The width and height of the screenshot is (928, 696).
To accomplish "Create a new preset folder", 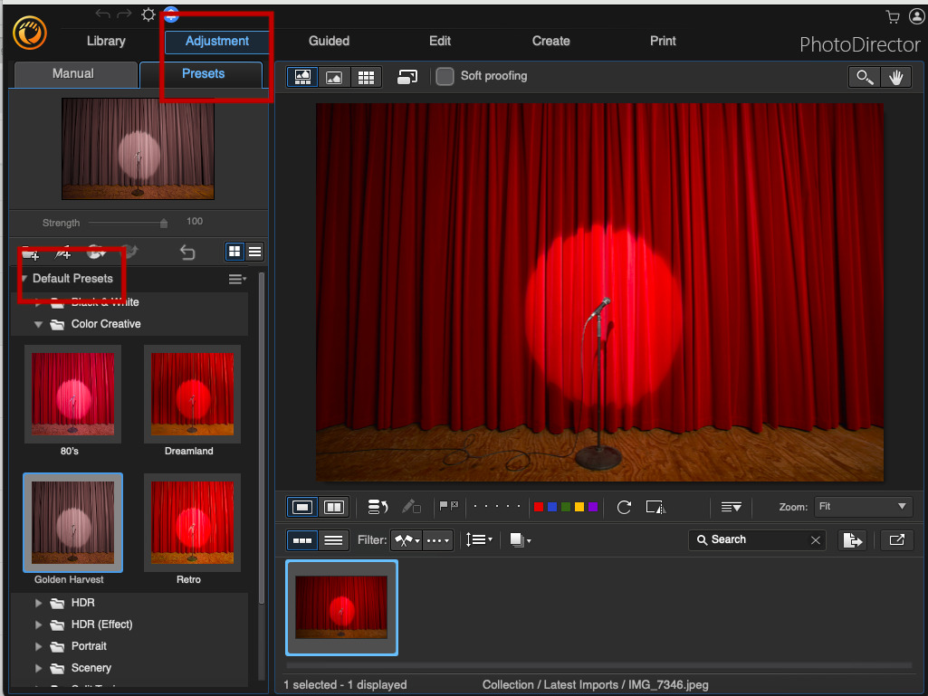I will [x=31, y=253].
